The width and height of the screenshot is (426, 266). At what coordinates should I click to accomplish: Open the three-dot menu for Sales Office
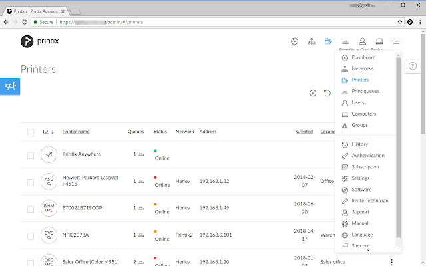391,262
